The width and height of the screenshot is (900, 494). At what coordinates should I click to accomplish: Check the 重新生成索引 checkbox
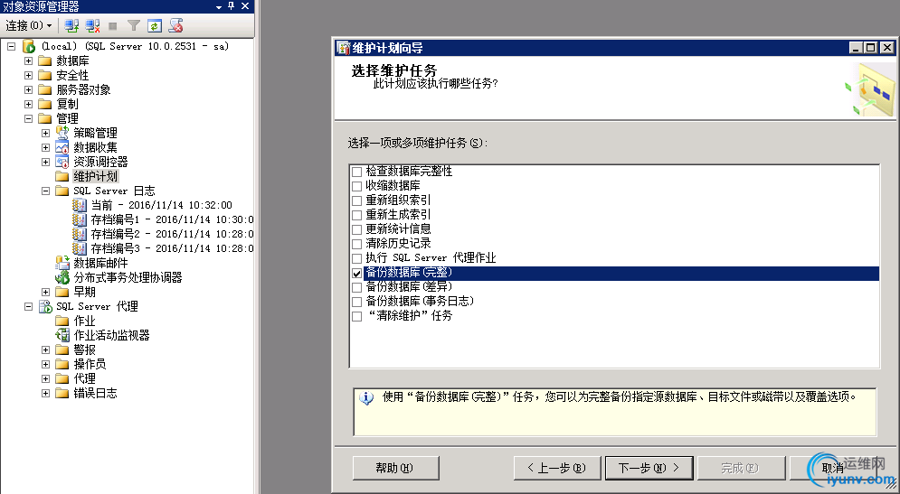click(357, 215)
